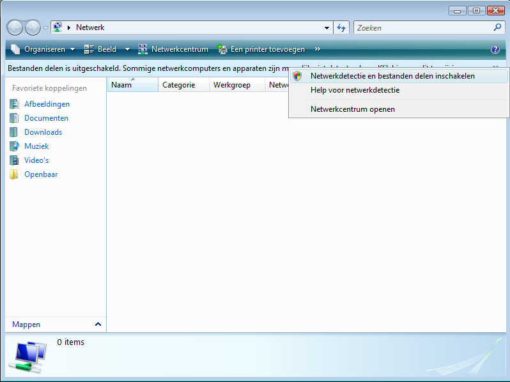The width and height of the screenshot is (510, 382).
Task: Open the Afbeeldingen favorite link
Action: [x=47, y=104]
